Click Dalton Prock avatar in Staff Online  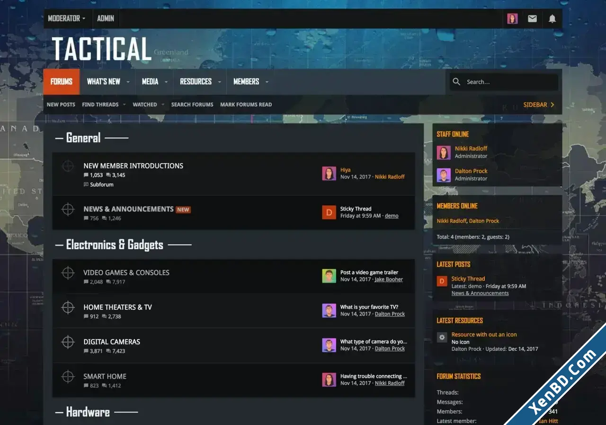[444, 175]
